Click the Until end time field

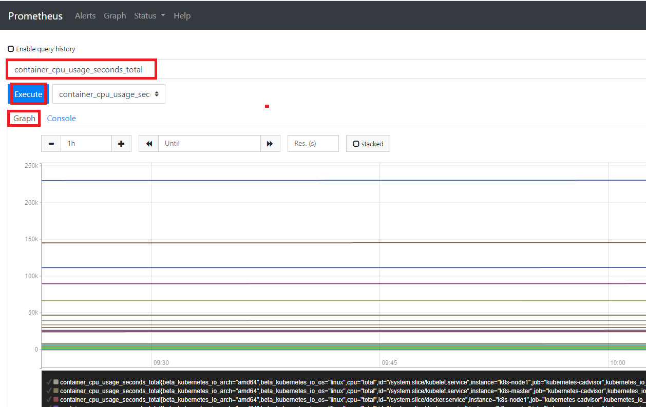point(210,144)
